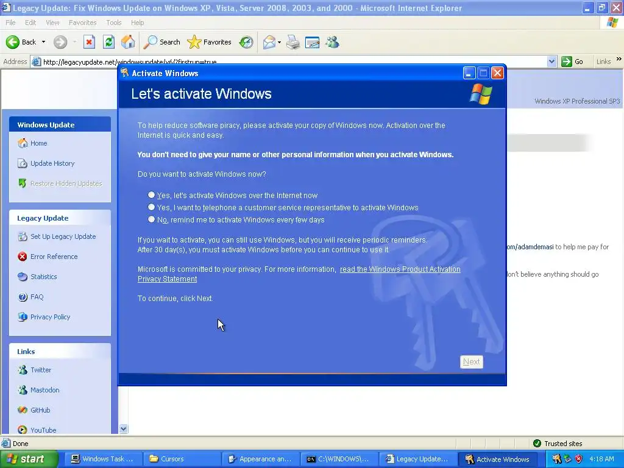Switch to Appearance and Themes taskbar button
The height and width of the screenshot is (468, 624).
coord(260,459)
